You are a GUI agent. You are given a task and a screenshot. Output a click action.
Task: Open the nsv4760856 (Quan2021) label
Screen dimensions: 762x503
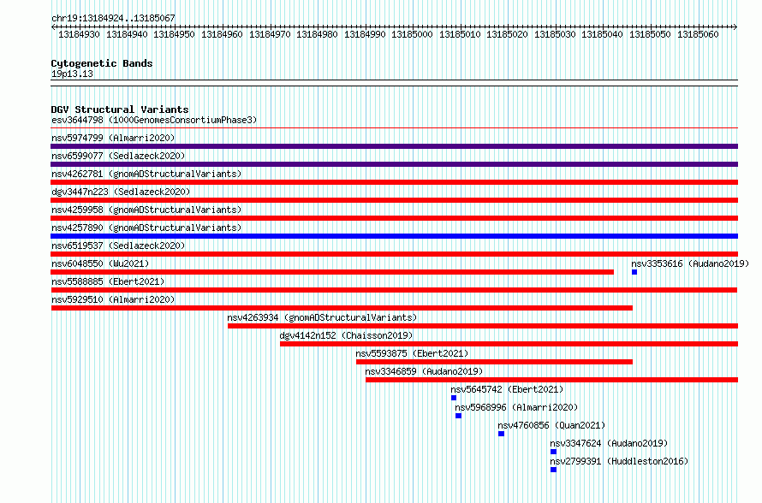tap(551, 425)
